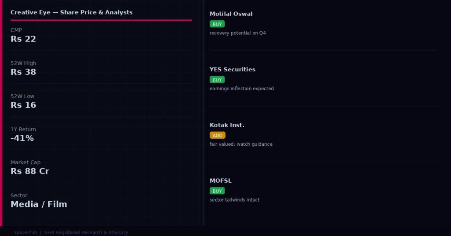Image resolution: width=451 pixels, height=236 pixels.
Task: Select the 'Sector' label
Action: click(19, 195)
